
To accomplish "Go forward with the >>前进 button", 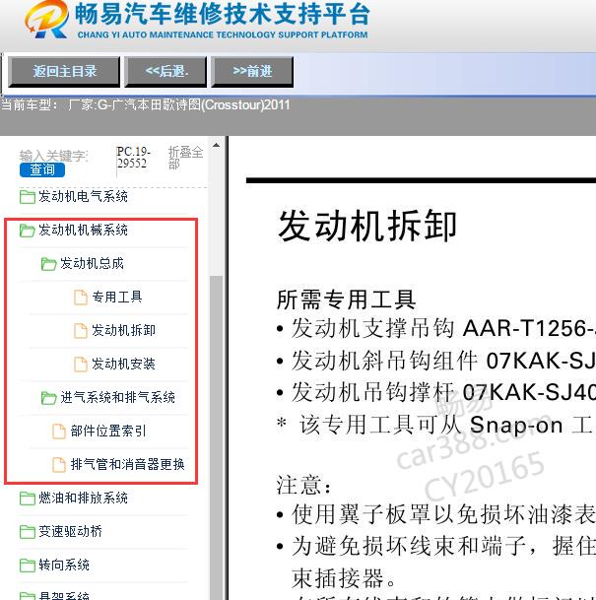I will pos(252,72).
